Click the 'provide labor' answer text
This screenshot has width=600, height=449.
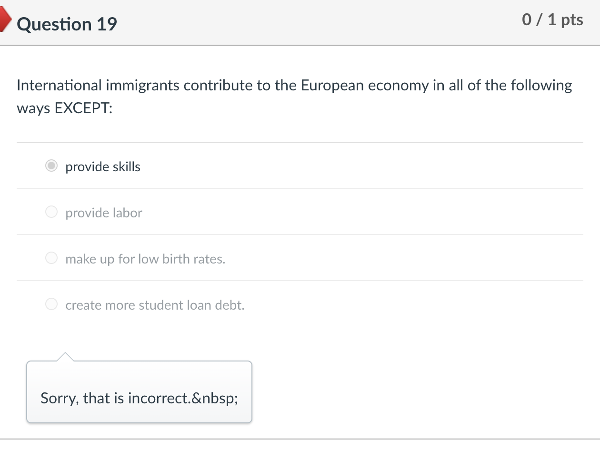click(103, 213)
